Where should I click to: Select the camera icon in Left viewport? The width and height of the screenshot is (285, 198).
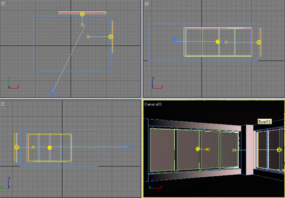(128, 146)
